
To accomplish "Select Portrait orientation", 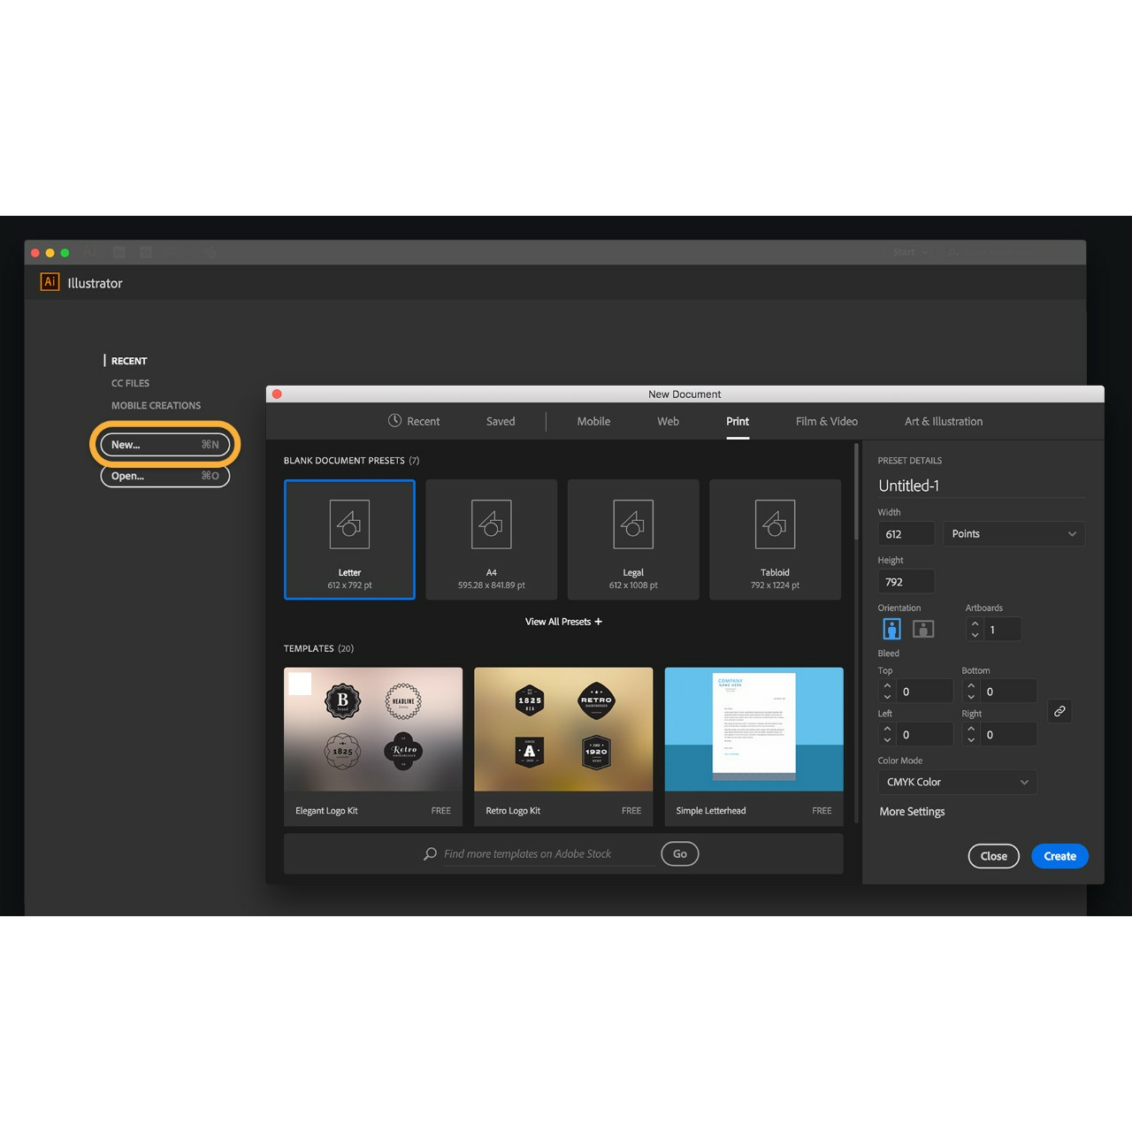I will pyautogui.click(x=891, y=629).
